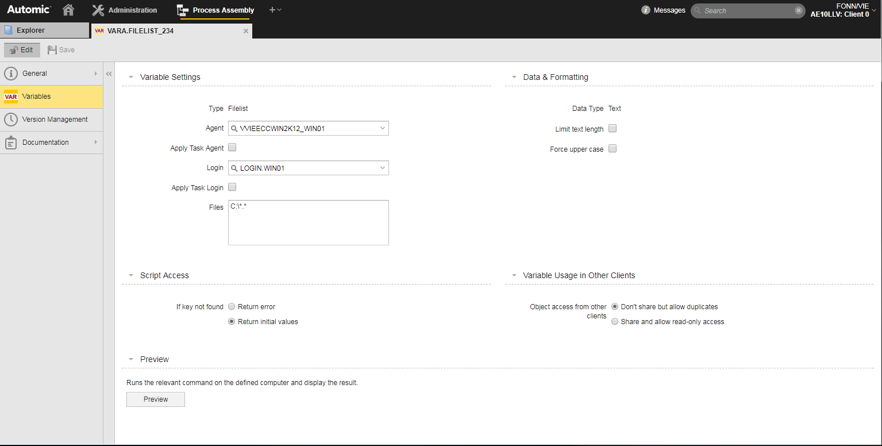This screenshot has height=446, width=882.
Task: Switch to the Explorer tab
Action: 44,31
